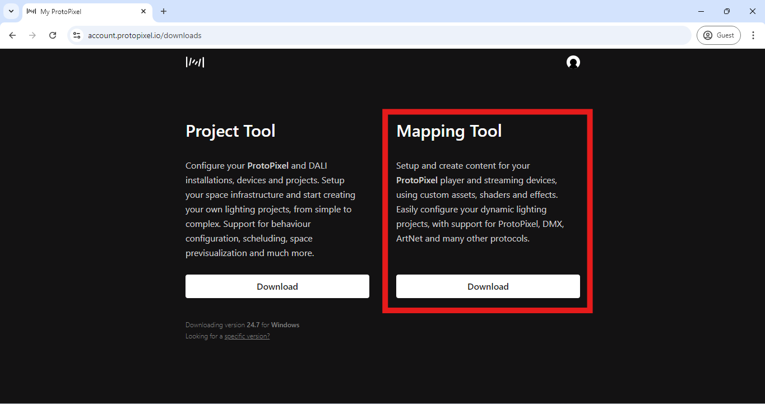Click the forward navigation arrow
This screenshot has height=404, width=765.
pyautogui.click(x=32, y=35)
